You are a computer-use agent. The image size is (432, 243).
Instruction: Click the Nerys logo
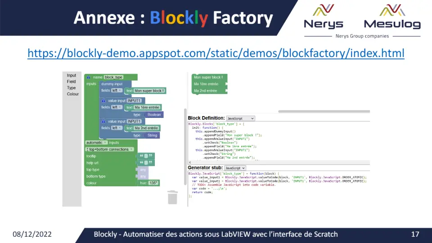(x=324, y=17)
